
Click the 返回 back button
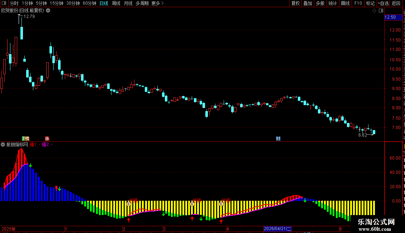(396, 3)
